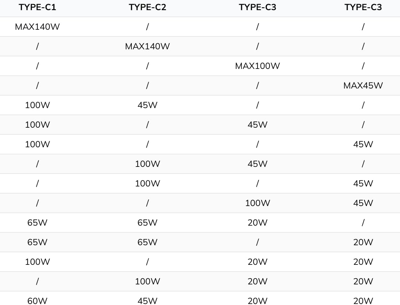Click MAX140W cell under TYPE-C2
400x305 pixels.
tap(147, 47)
